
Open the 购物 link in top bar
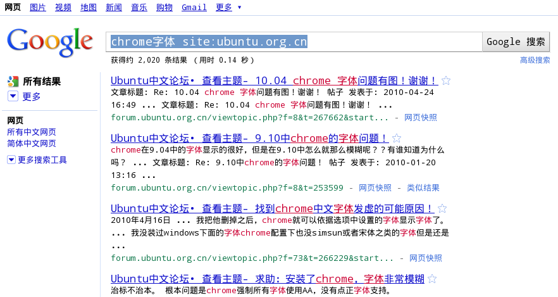point(164,8)
